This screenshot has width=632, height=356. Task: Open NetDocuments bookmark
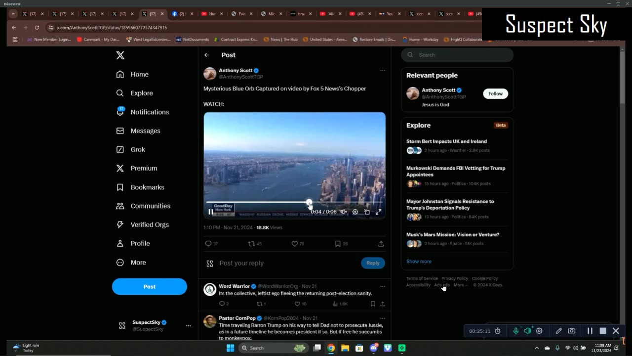[x=193, y=40]
